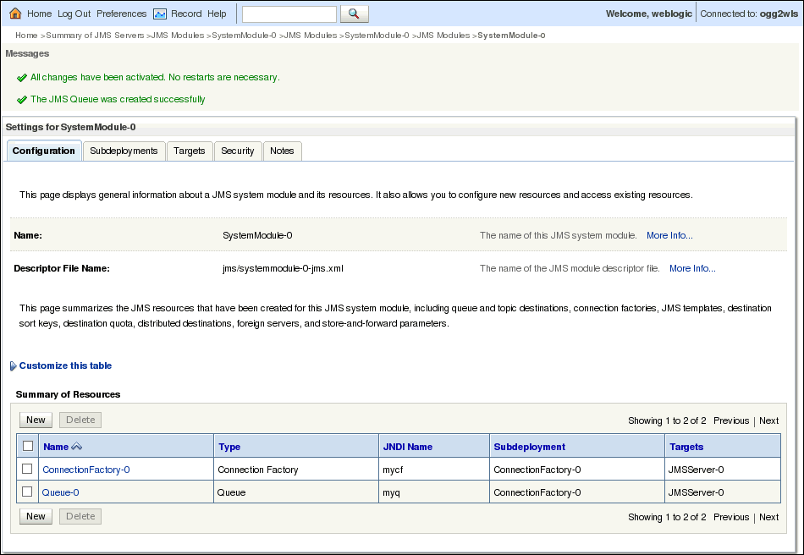Open the Notes tab
Image resolution: width=804 pixels, height=555 pixels.
click(282, 151)
